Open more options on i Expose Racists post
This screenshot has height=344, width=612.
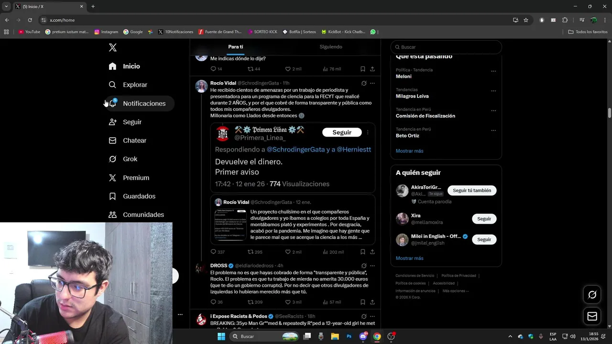click(372, 316)
